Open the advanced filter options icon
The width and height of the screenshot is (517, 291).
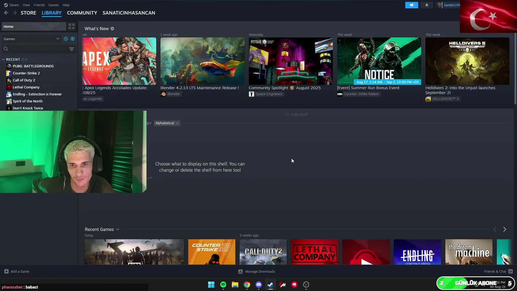[71, 49]
